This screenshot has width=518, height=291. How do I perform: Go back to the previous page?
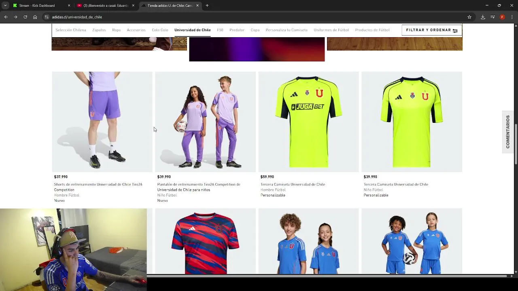click(6, 17)
